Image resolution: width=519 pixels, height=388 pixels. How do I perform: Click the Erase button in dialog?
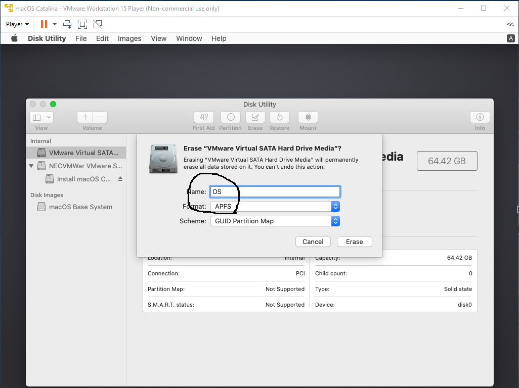(354, 241)
